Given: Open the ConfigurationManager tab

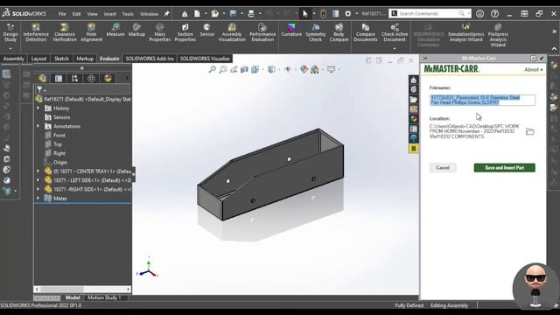Looking at the screenshot, I should coord(74,78).
